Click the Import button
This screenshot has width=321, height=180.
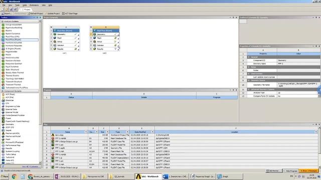pyautogui.click(x=7, y=13)
